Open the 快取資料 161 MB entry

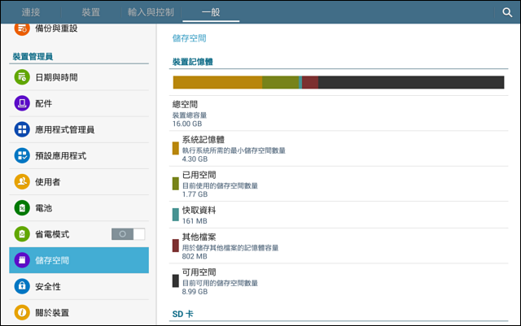coord(339,215)
